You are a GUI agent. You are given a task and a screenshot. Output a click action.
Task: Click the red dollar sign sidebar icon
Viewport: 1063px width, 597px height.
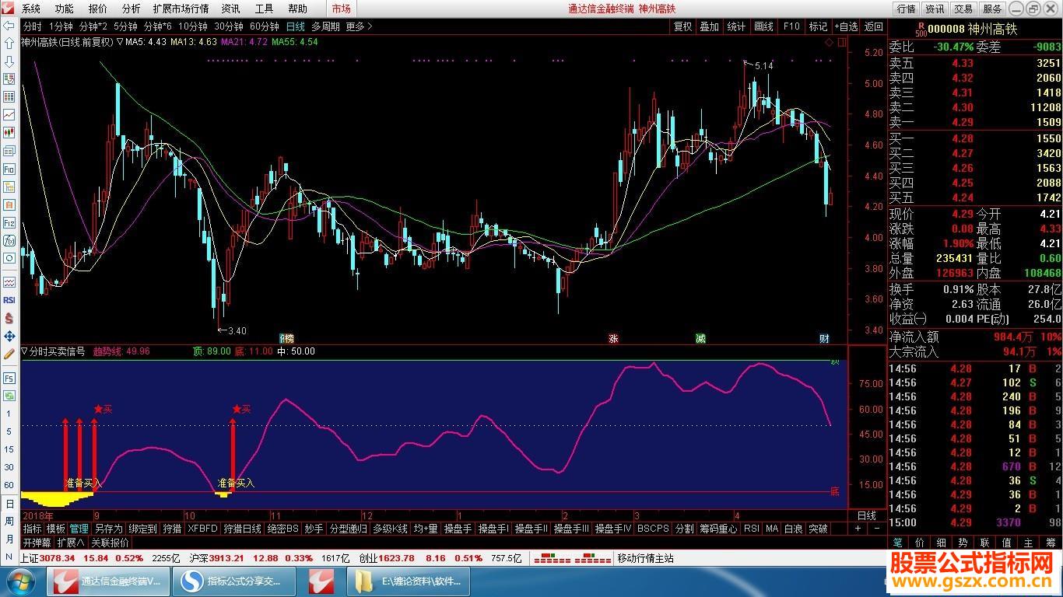coord(9,318)
